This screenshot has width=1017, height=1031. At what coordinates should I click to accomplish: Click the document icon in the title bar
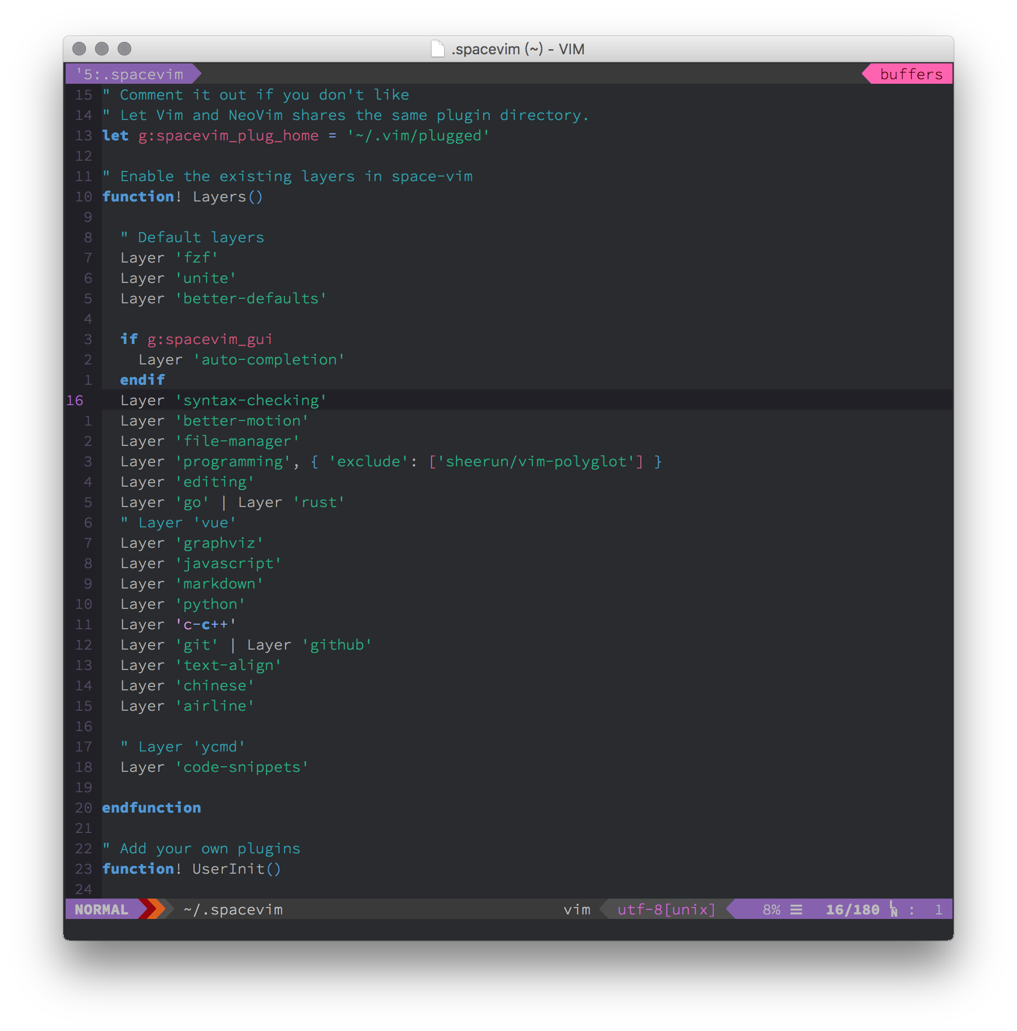[x=437, y=49]
